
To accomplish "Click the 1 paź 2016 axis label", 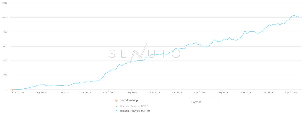I will 18,93.
